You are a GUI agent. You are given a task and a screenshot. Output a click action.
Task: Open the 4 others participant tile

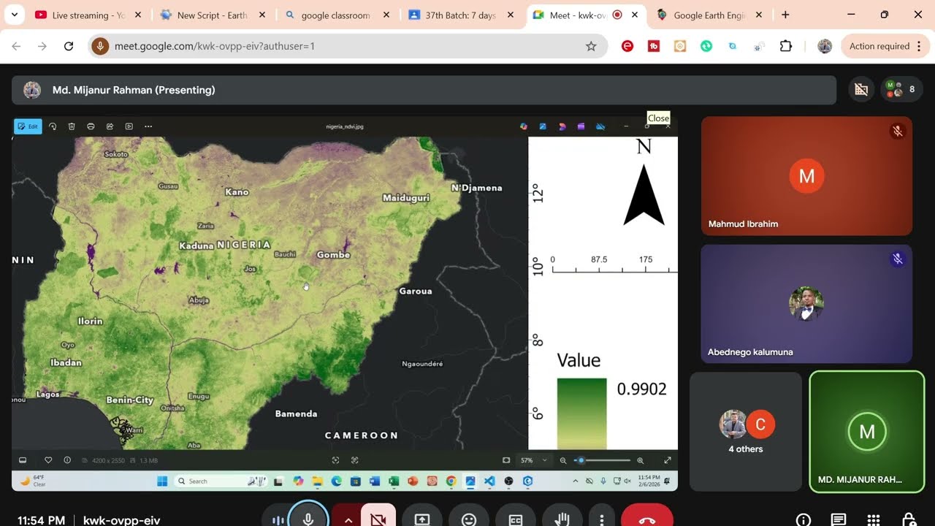[x=746, y=432]
